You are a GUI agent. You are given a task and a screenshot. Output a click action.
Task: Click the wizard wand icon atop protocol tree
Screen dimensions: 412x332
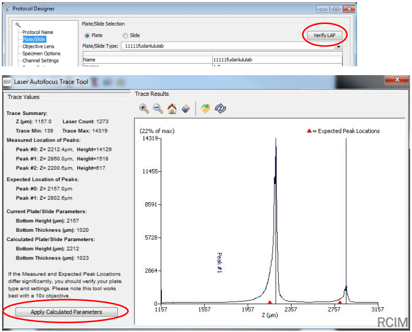click(18, 25)
